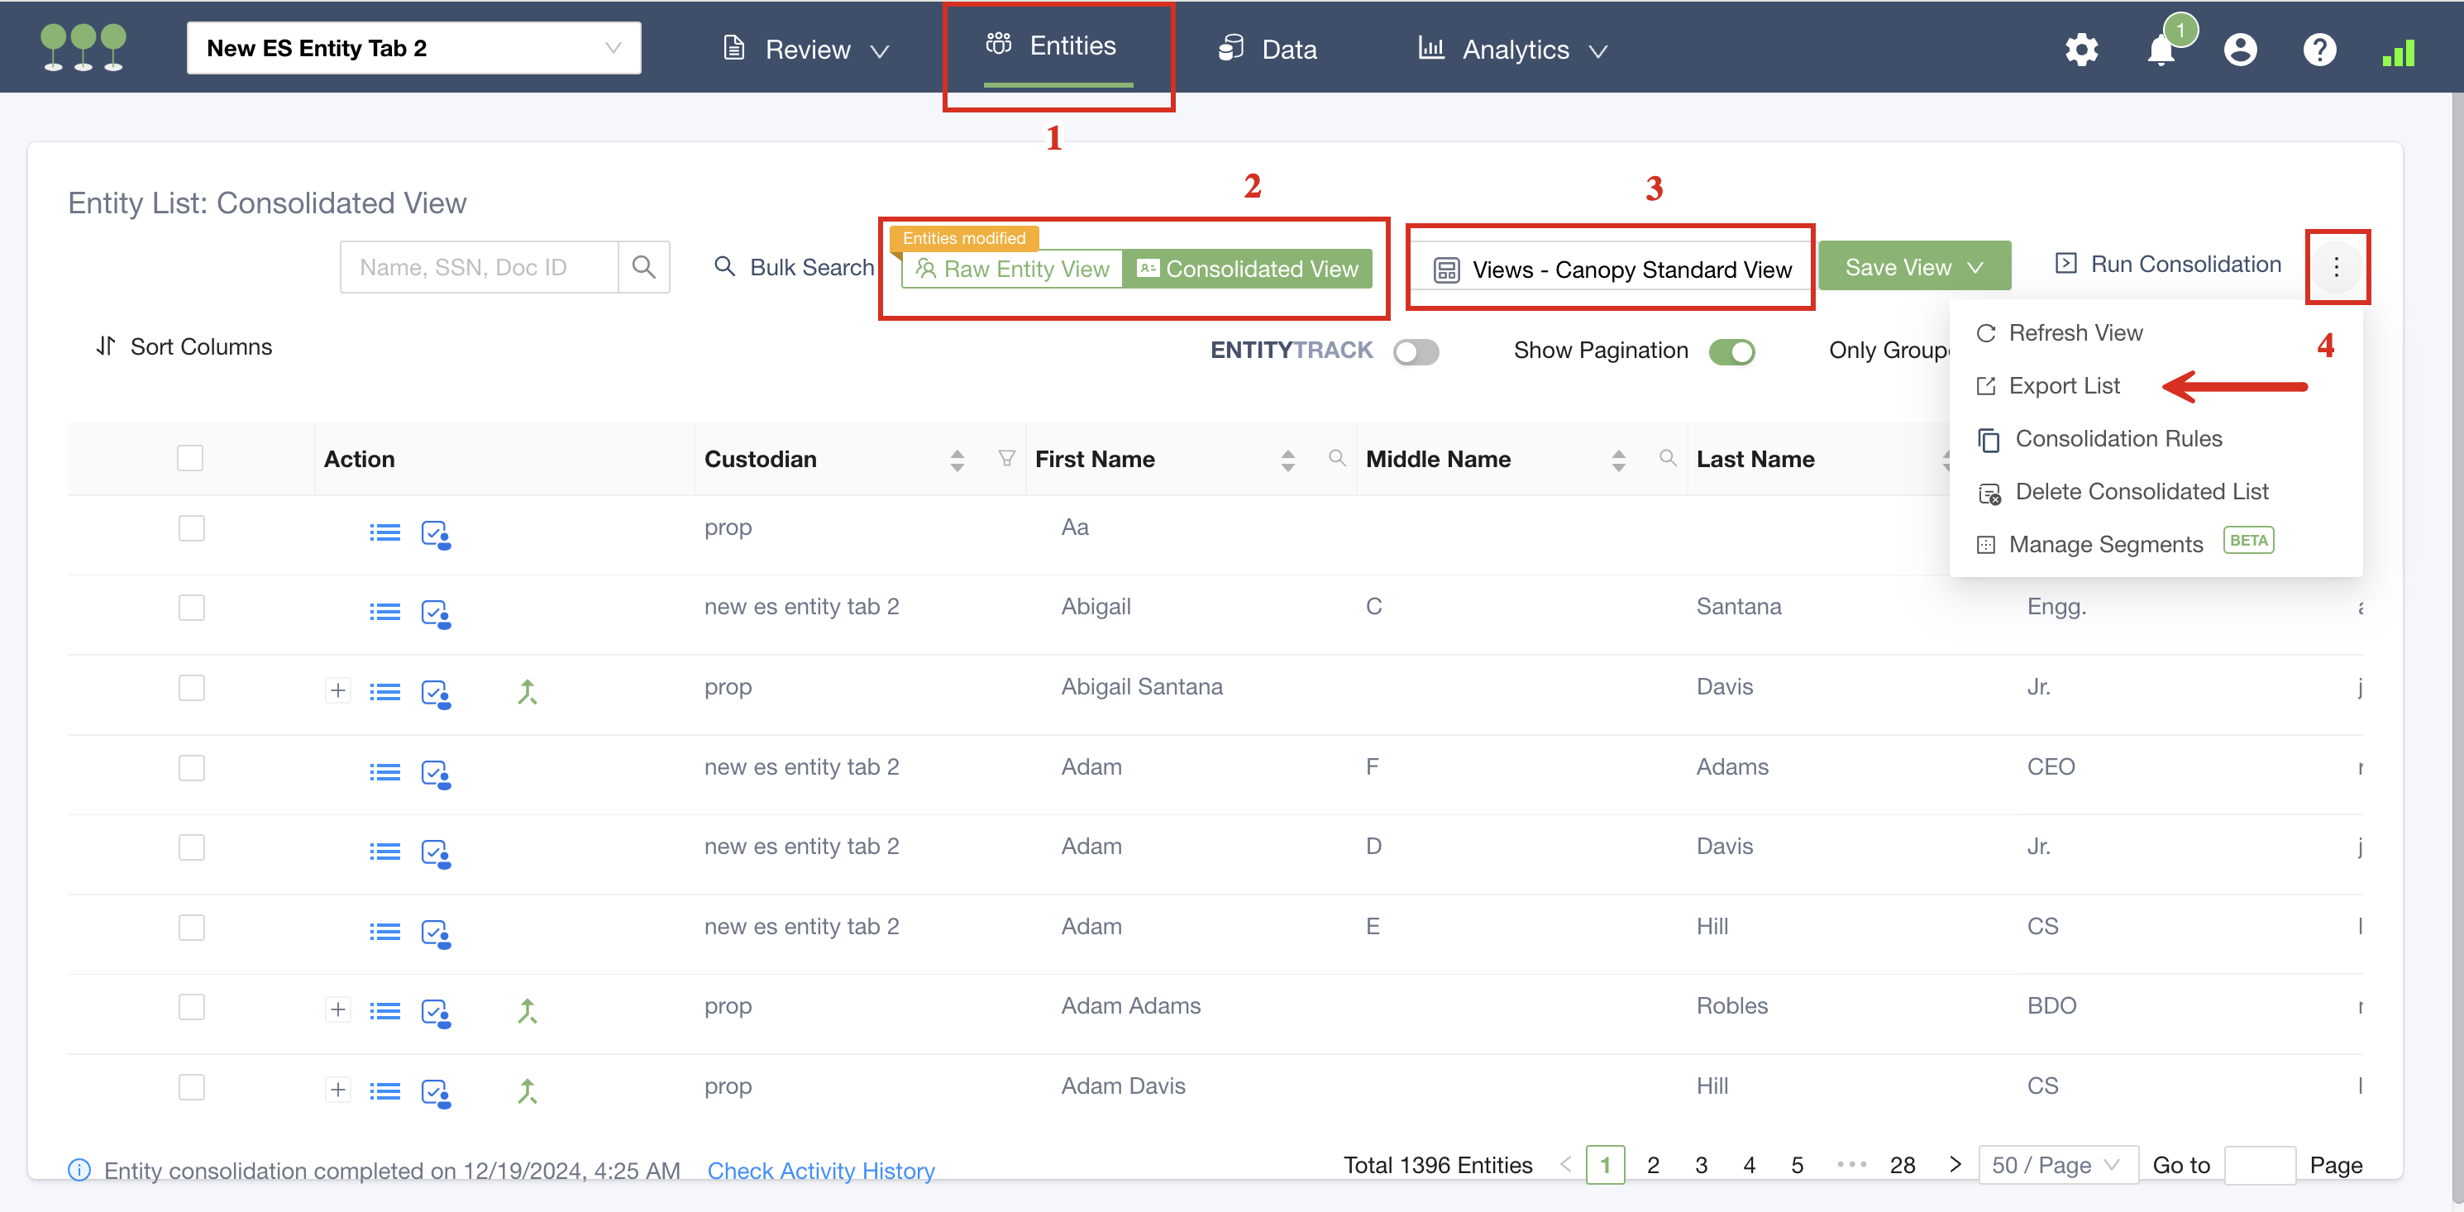Image resolution: width=2464 pixels, height=1212 pixels.
Task: Check the select-all checkbox in header
Action: coord(190,458)
